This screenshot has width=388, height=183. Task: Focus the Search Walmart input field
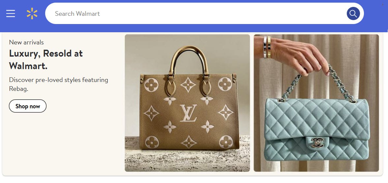tap(195, 13)
